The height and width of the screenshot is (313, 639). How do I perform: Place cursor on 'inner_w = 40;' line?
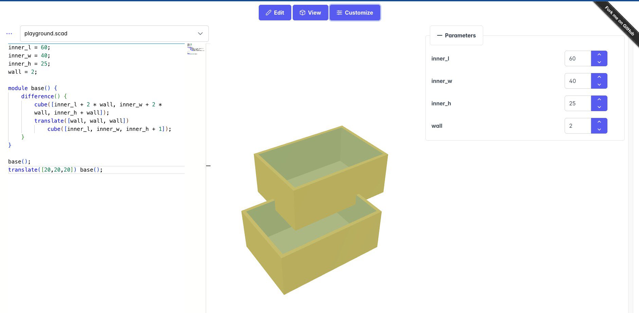(29, 55)
